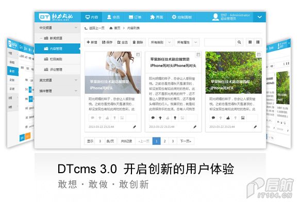Go to page 2 in pagination

164,141
